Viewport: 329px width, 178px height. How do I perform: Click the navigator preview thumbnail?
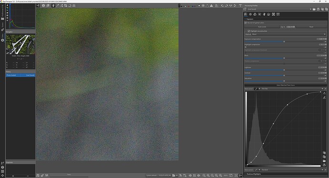(21, 44)
